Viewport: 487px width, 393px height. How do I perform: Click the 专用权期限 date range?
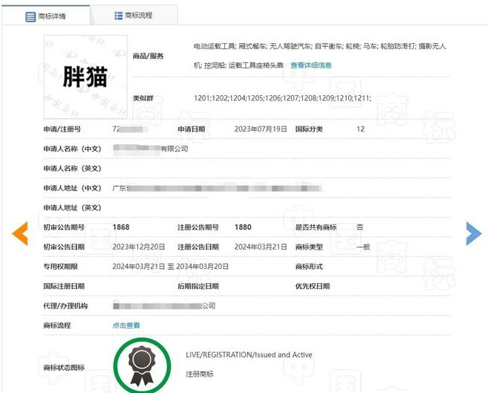(x=170, y=266)
